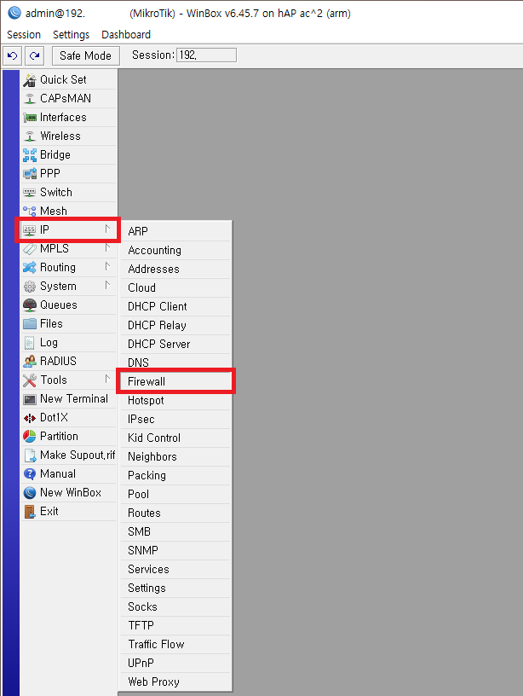The height and width of the screenshot is (696, 523).
Task: Click the Routing arrows icon
Action: tap(30, 268)
